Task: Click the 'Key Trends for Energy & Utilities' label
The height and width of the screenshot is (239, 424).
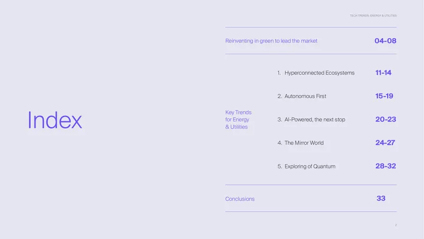Action: (x=238, y=120)
